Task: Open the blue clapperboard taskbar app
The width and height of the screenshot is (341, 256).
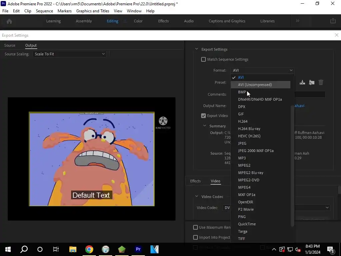Action: (155, 249)
